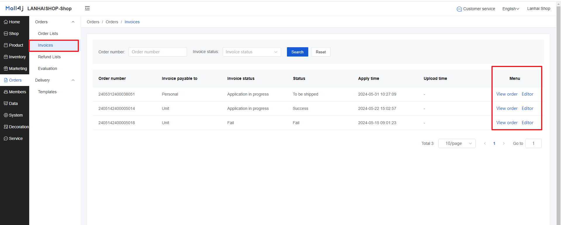Open Templates under Delivery
The height and width of the screenshot is (225, 561).
47,92
